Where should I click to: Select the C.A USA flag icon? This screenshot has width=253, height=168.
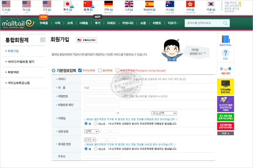pyautogui.click(x=6, y=4)
